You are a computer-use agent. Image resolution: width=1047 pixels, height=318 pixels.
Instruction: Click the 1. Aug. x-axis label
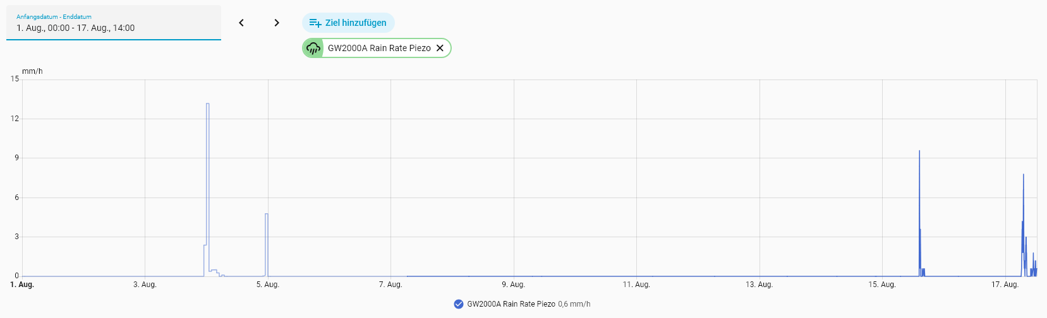pyautogui.click(x=22, y=285)
